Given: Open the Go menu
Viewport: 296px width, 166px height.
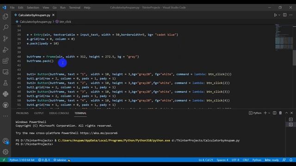Looking at the screenshot, I should tap(55, 7).
